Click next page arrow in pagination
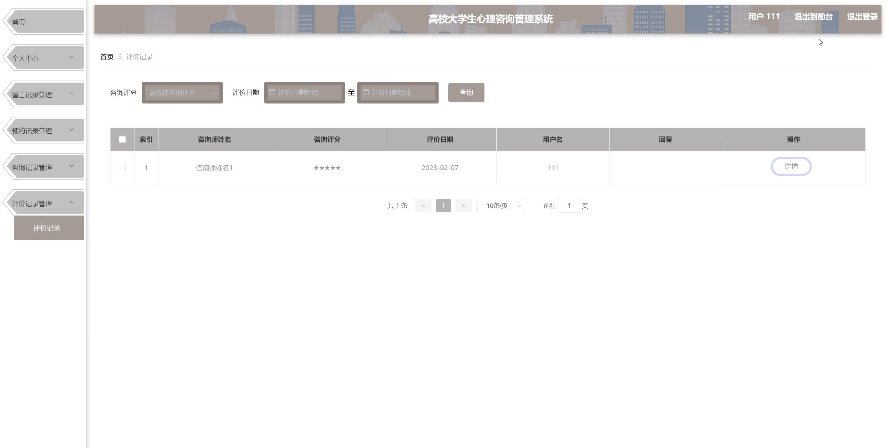Screen dimensions: 889x448 (x=464, y=206)
